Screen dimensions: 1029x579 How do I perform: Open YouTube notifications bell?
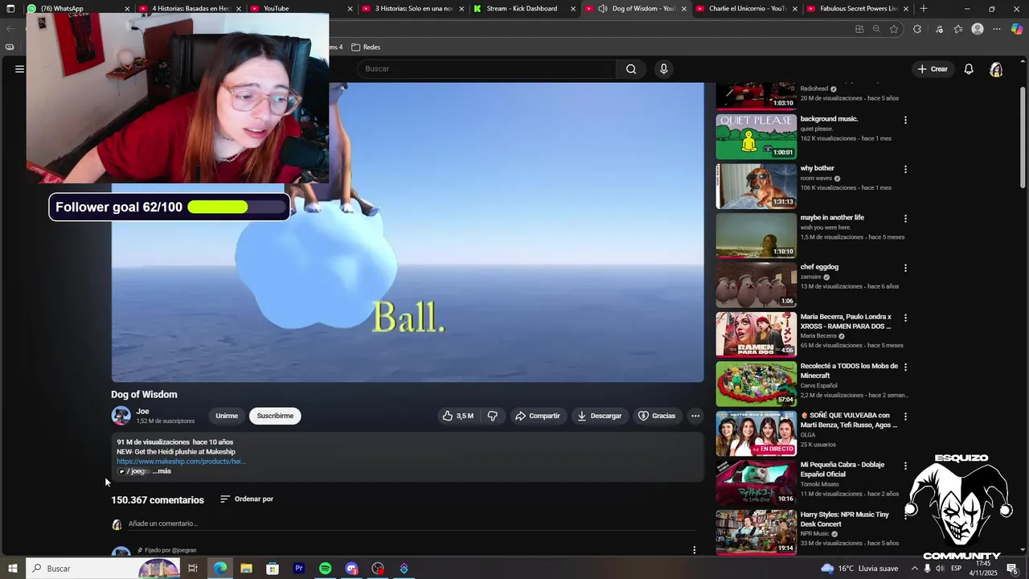tap(969, 69)
